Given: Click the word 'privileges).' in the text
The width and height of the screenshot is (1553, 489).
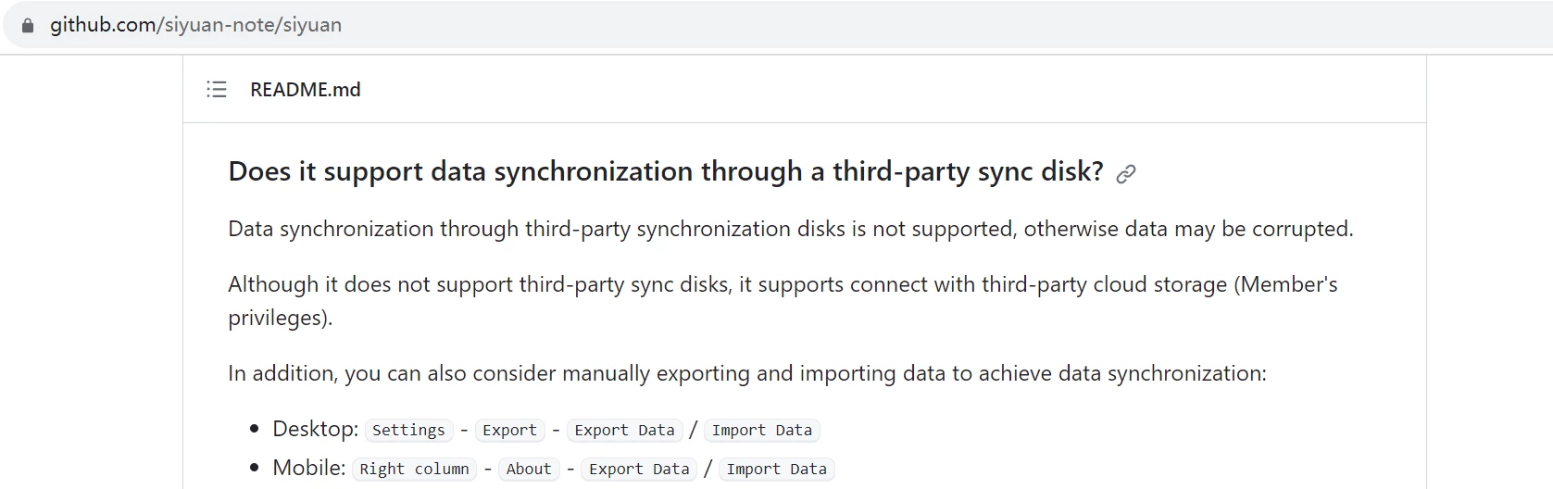Looking at the screenshot, I should click(x=280, y=318).
